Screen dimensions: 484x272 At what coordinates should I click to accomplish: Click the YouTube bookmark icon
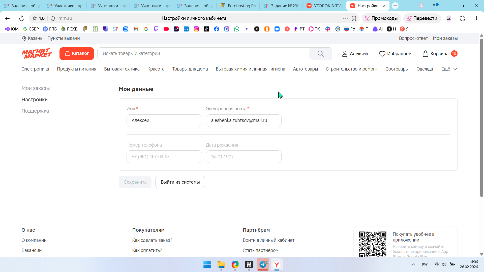click(166, 29)
